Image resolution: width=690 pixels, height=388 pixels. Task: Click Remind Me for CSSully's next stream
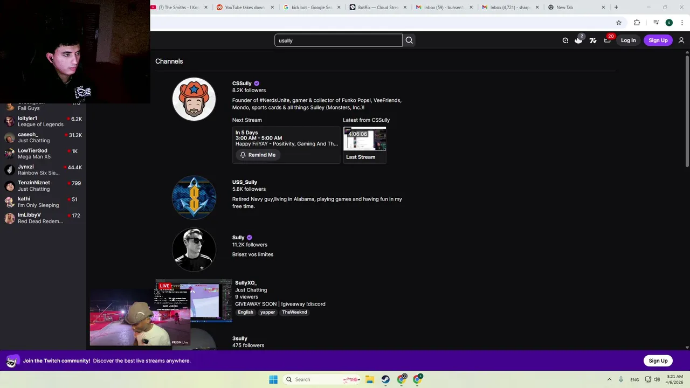coord(258,155)
